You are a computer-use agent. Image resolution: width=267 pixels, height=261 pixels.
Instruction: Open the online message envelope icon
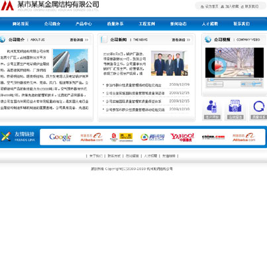pyautogui.click(x=235, y=106)
